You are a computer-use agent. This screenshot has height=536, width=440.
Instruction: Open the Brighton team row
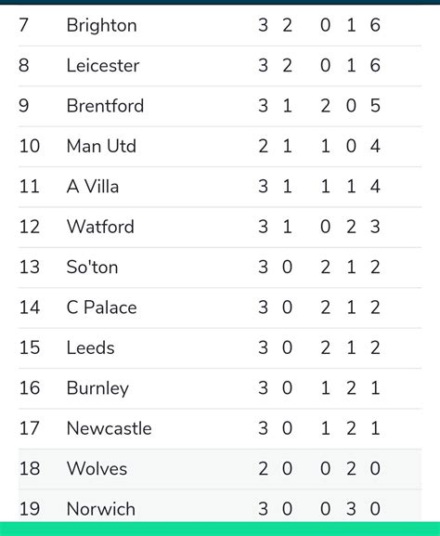click(220, 25)
